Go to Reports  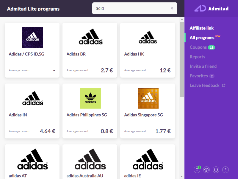[197, 57]
